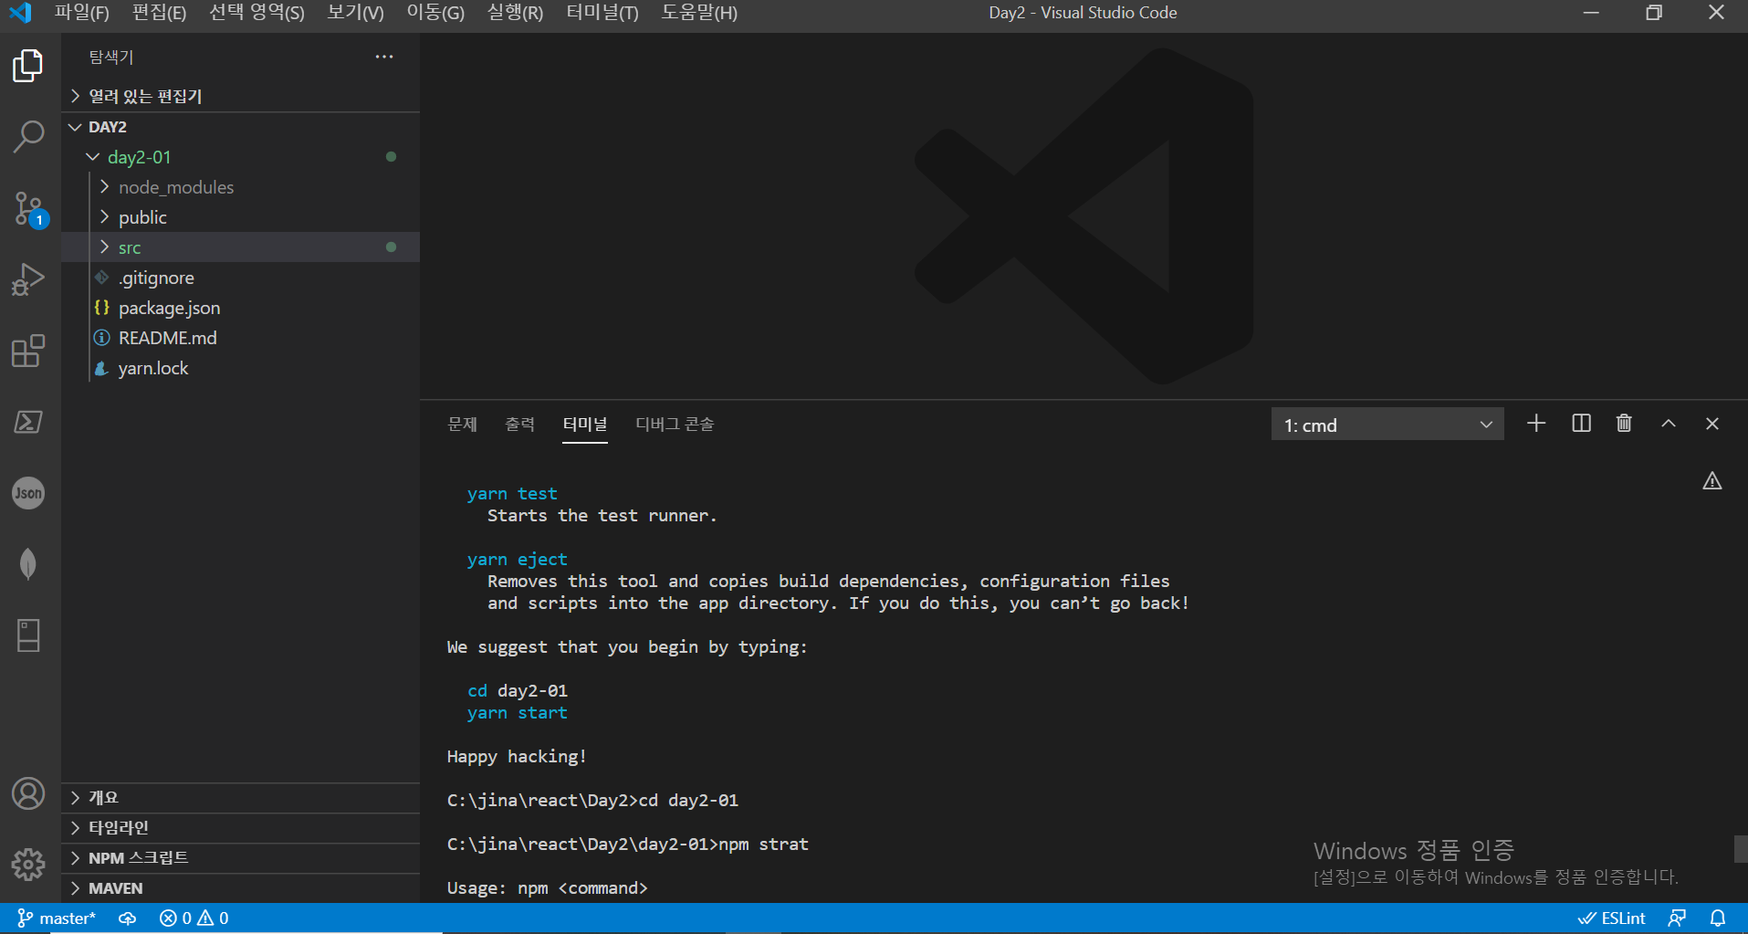Open the PowerShell-style terminal activity icon

click(28, 422)
